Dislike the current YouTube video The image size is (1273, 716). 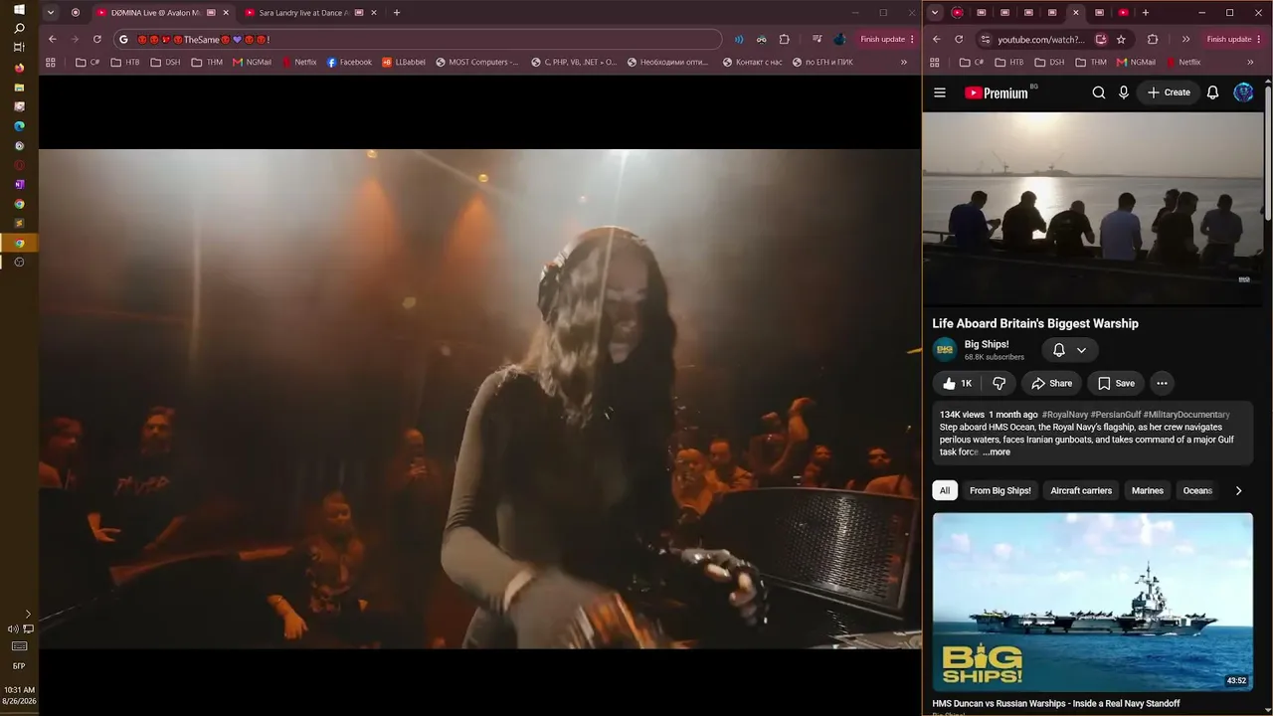click(x=1000, y=383)
